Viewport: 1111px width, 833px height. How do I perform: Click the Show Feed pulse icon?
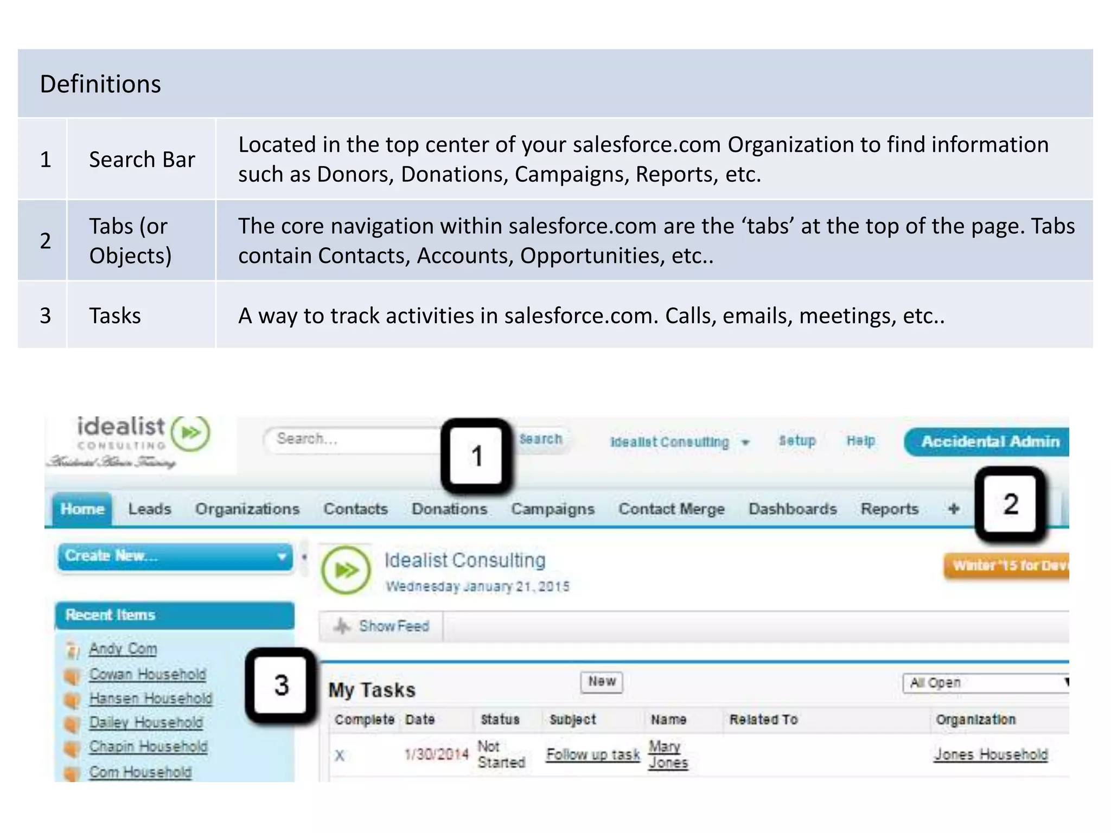point(342,626)
